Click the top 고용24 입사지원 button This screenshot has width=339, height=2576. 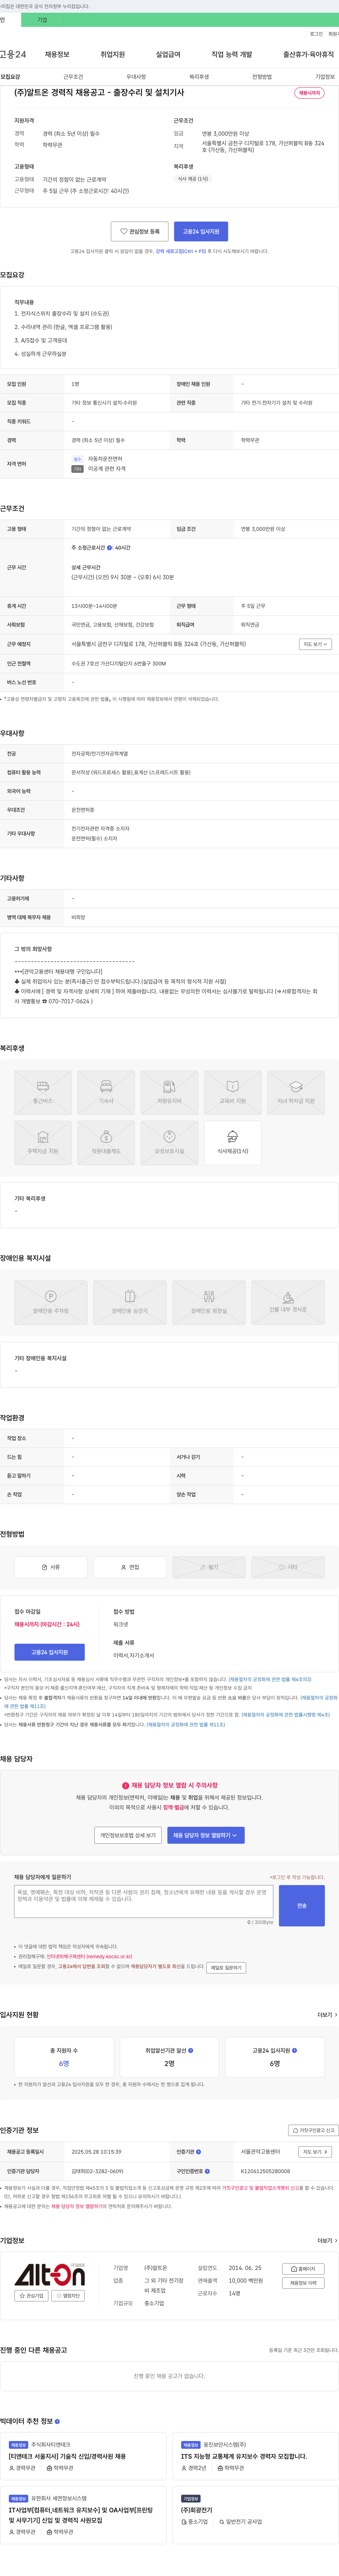click(x=201, y=231)
